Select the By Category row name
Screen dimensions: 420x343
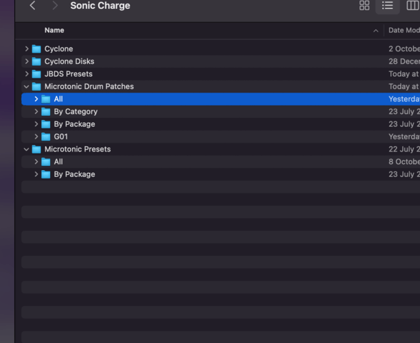coord(75,112)
